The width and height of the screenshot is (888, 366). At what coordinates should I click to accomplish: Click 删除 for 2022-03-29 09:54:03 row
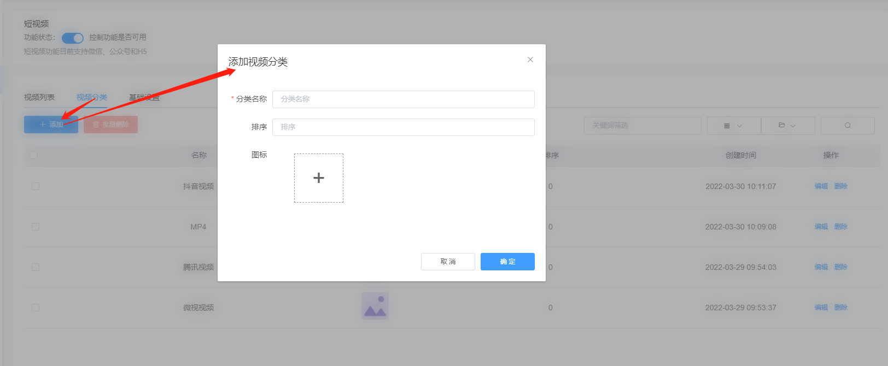tap(841, 267)
